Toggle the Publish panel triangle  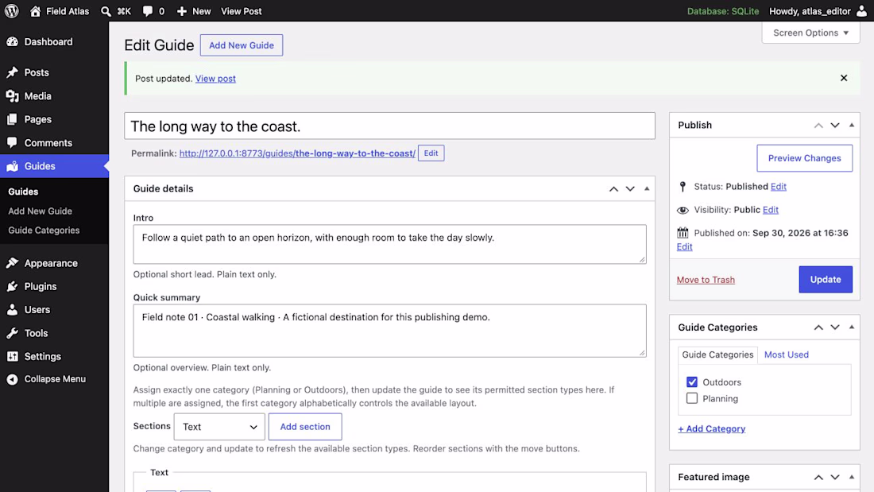(x=852, y=125)
